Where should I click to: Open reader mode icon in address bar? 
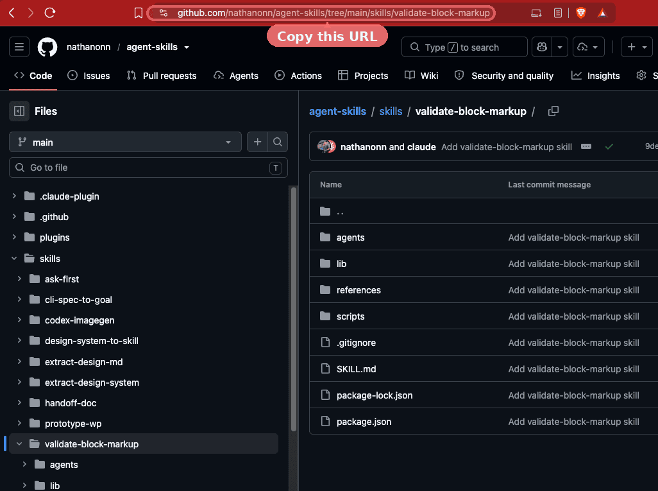pos(558,13)
